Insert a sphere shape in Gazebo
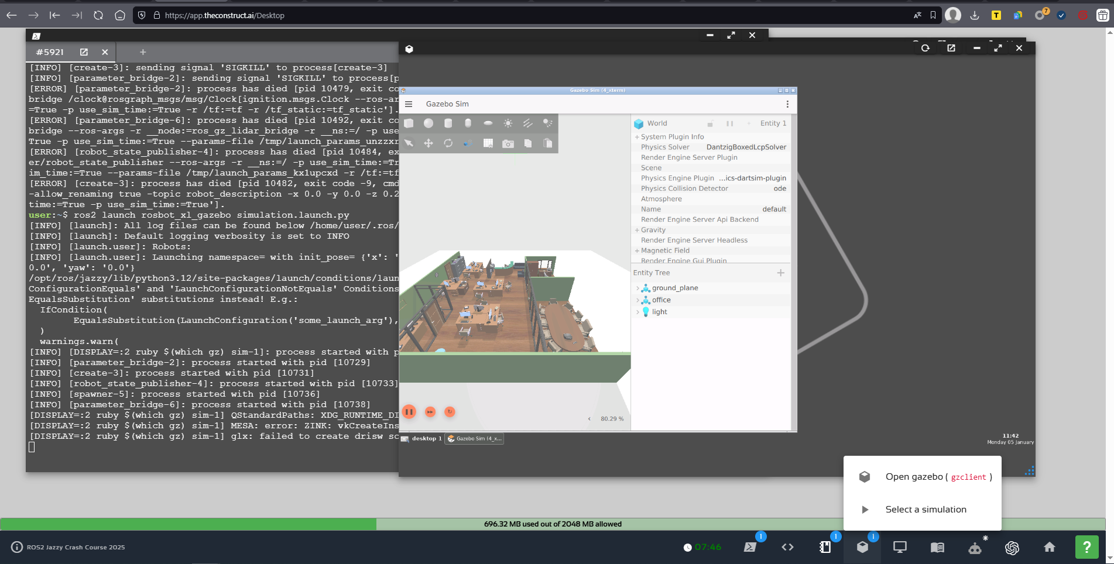 [429, 123]
